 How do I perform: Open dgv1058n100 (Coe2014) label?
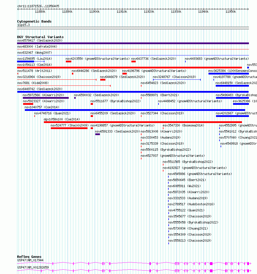tap(62, 119)
